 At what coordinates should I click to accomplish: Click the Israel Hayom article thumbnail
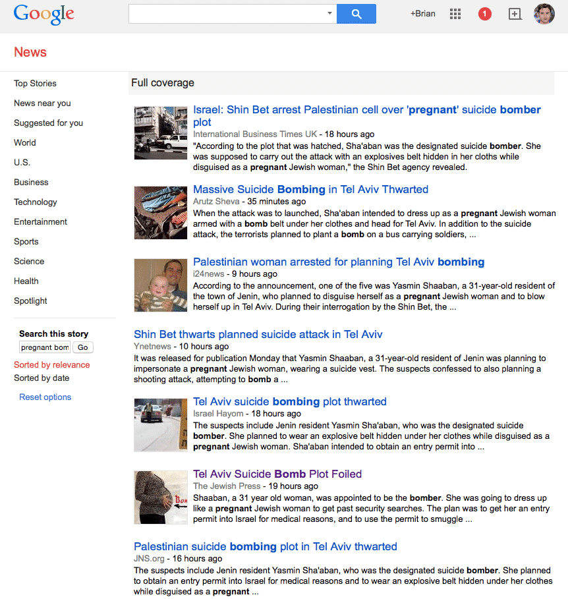[161, 425]
